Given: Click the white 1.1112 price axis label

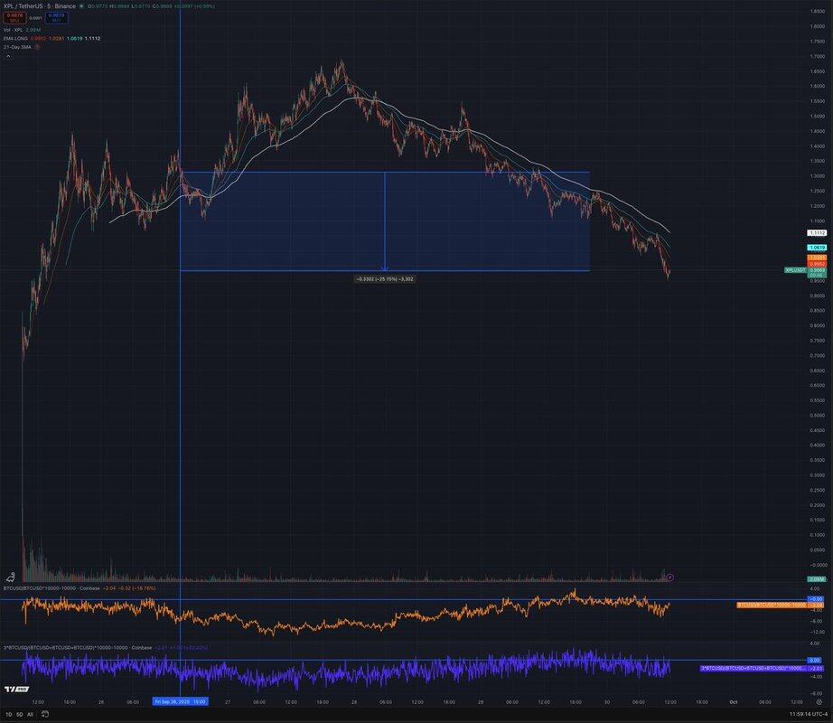Looking at the screenshot, I should click(816, 232).
